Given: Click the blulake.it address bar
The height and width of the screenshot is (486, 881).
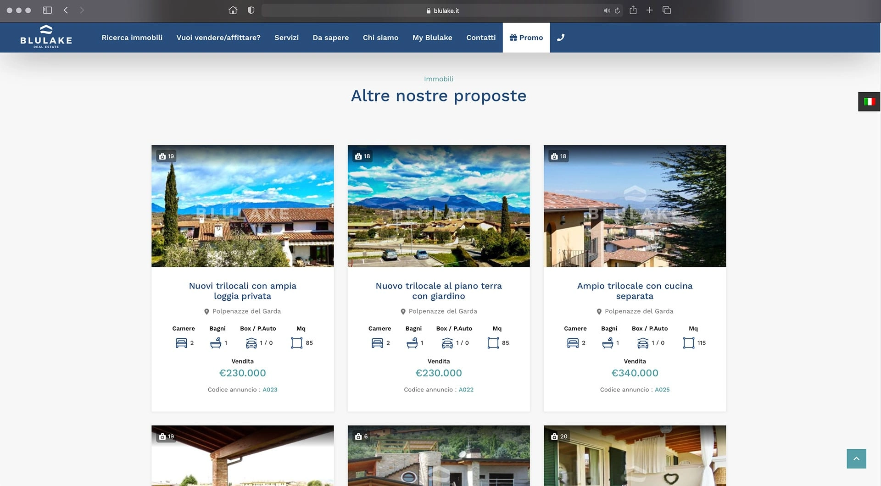Looking at the screenshot, I should (x=443, y=11).
